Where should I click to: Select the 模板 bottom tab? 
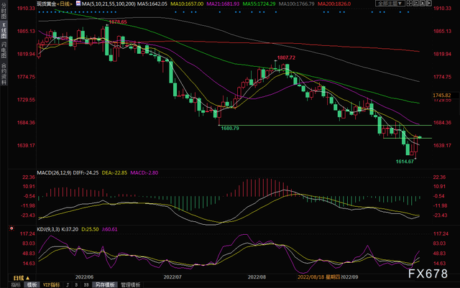32,284
